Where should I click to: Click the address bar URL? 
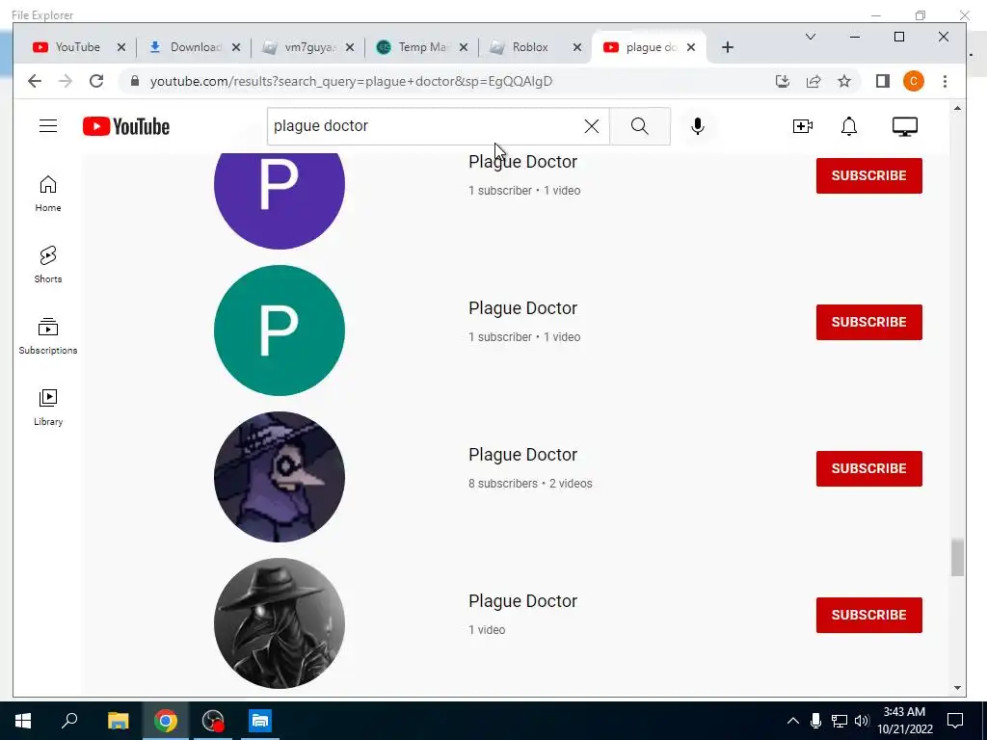coord(351,81)
